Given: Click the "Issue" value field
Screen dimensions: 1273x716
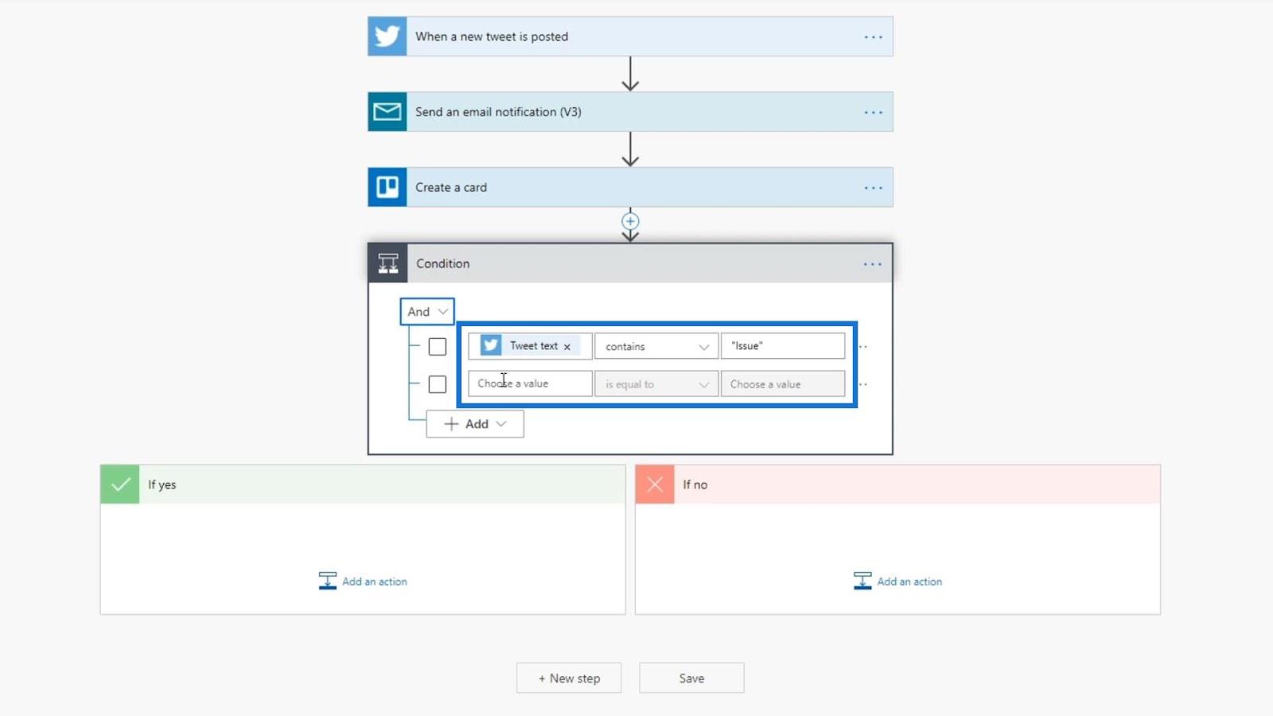Looking at the screenshot, I should 783,346.
